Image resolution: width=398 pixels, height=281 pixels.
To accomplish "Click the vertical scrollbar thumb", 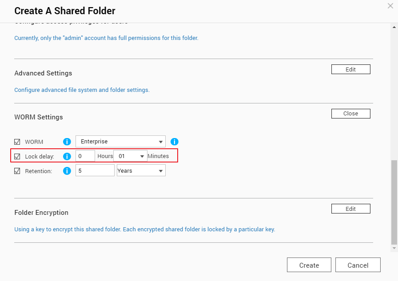I will click(394, 202).
